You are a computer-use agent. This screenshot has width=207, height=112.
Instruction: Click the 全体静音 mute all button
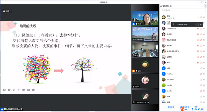[x=171, y=107]
